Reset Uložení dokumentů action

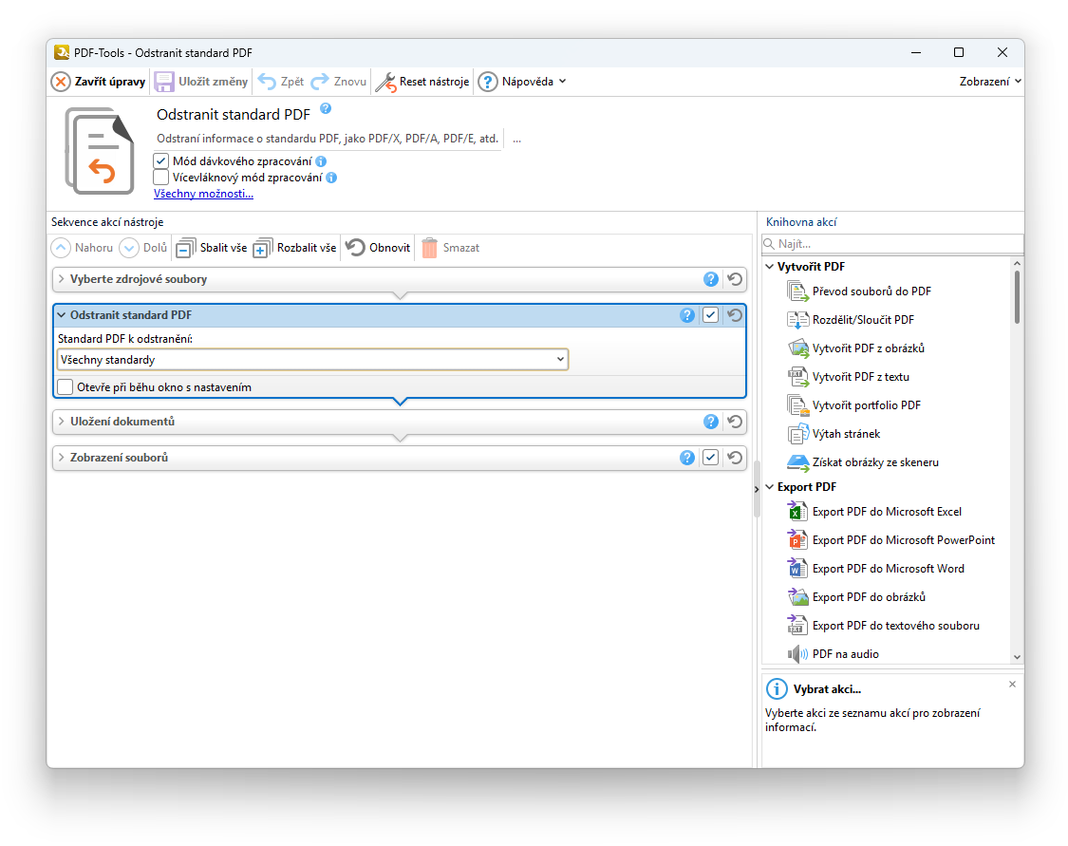pos(735,422)
